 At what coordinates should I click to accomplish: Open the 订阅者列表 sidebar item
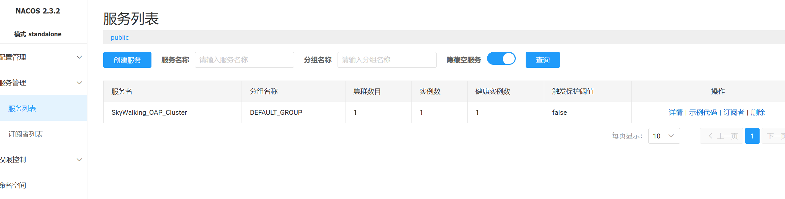click(44, 134)
